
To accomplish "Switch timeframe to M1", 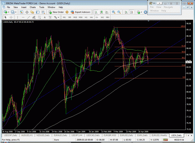I will coord(64,17).
